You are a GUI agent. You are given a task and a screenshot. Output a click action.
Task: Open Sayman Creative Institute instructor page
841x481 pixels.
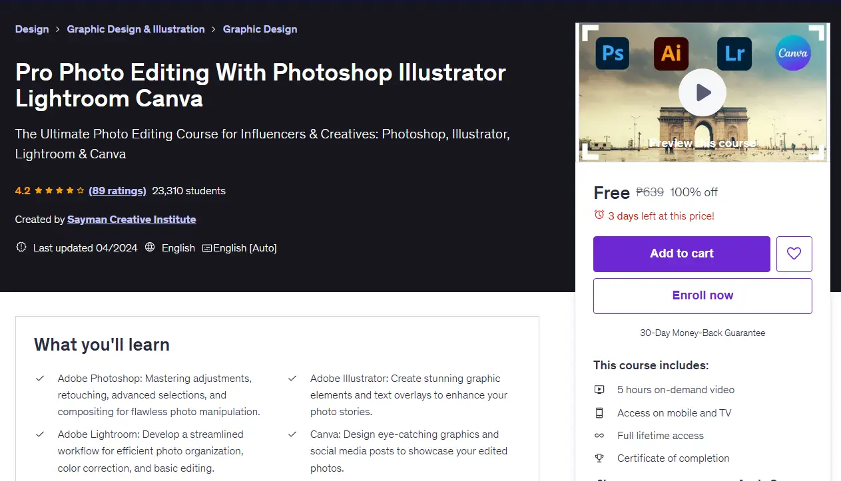(x=132, y=220)
